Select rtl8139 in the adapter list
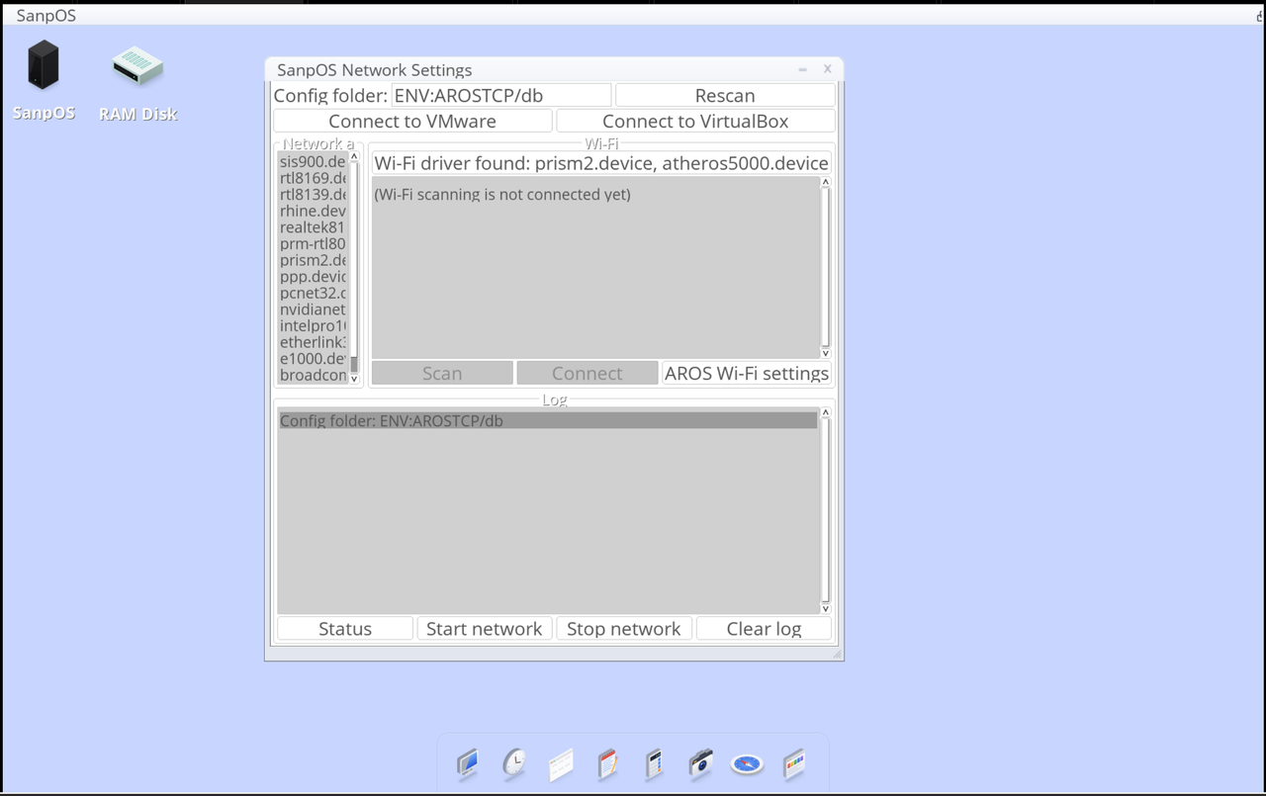The image size is (1266, 796). coord(313,194)
